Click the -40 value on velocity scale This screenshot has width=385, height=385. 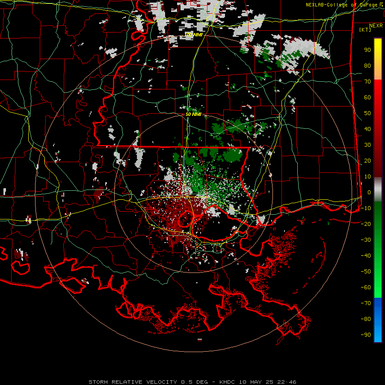click(366, 256)
